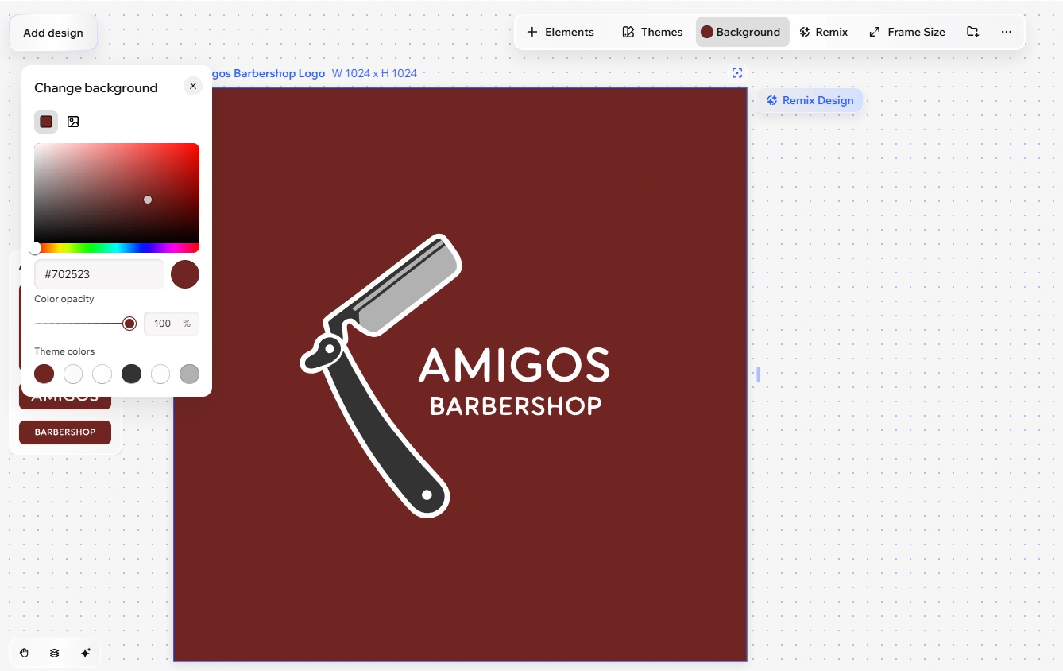Click the Background toolbar button
Viewport: 1063px width, 671px height.
pyautogui.click(x=742, y=32)
